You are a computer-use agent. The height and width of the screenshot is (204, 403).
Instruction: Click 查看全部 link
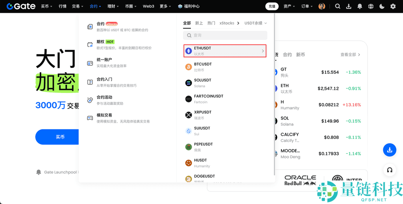[x=350, y=55]
